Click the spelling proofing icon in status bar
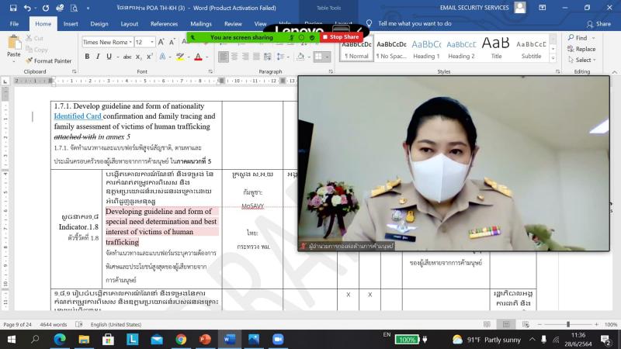The image size is (621, 349). point(79,324)
